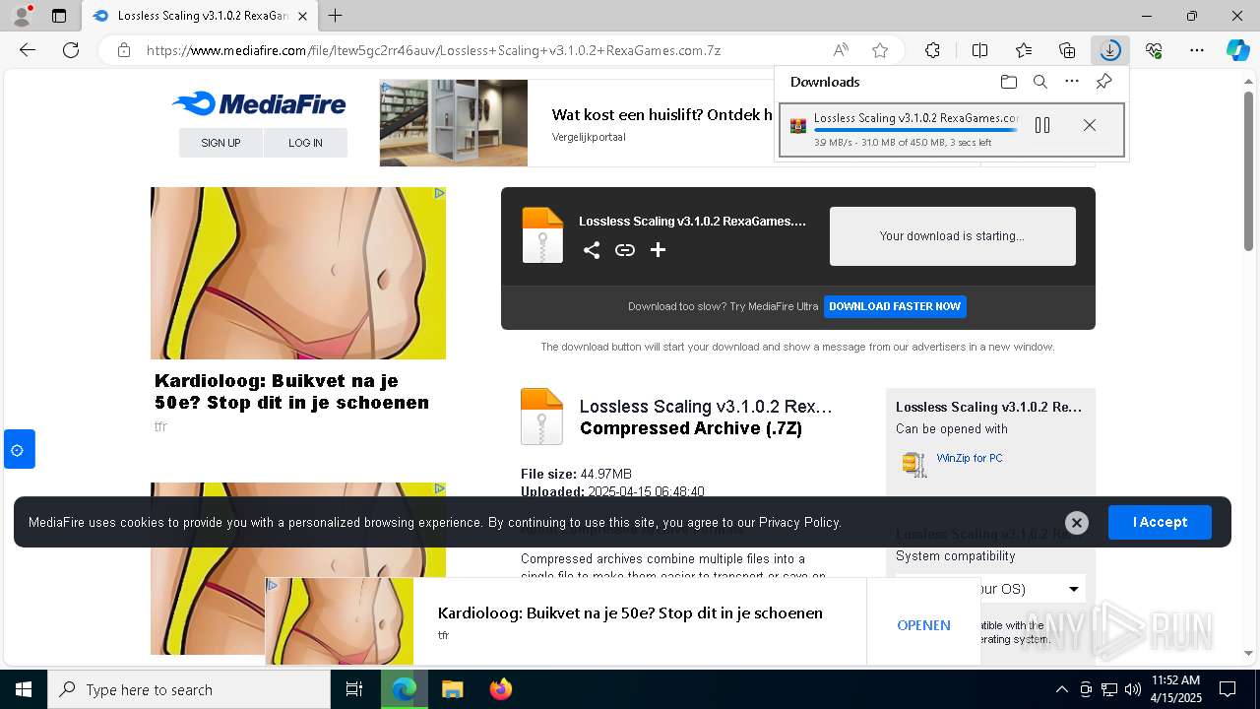Viewport: 1260px width, 709px height.
Task: Click DOWNLOAD FASTER NOW button
Action: click(895, 306)
